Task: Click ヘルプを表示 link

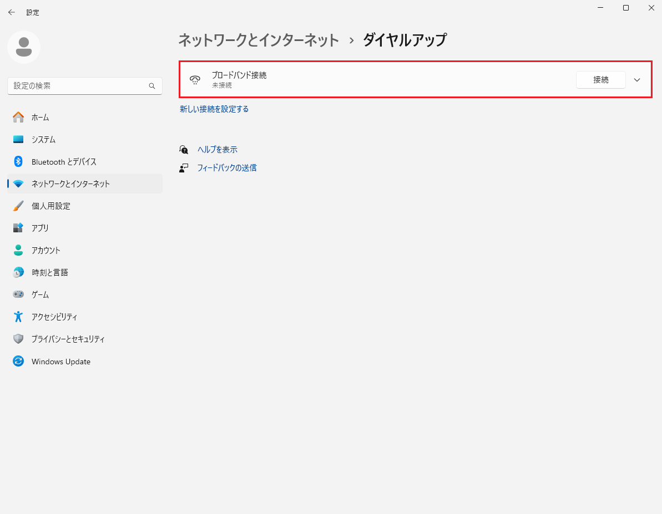Action: click(x=217, y=149)
